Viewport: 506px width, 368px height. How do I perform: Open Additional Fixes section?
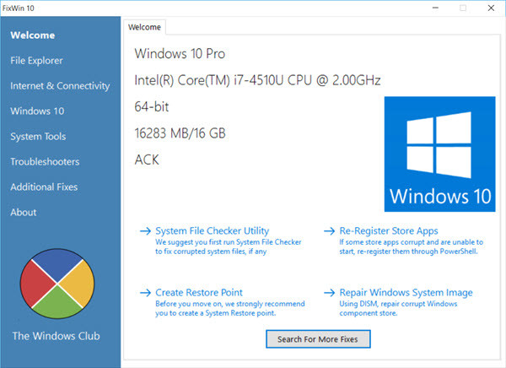click(x=43, y=187)
